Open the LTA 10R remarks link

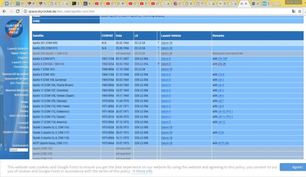[x=222, y=59]
